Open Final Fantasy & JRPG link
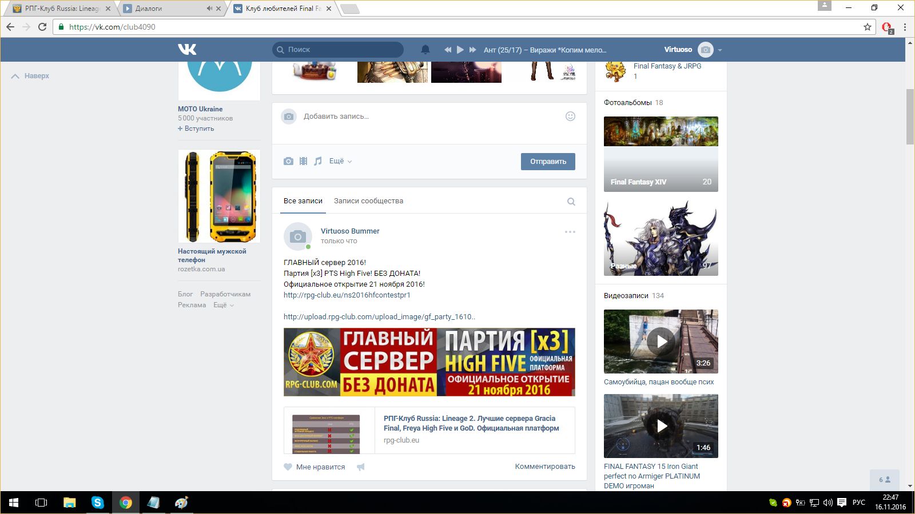Viewport: 915px width, 514px height. coord(667,66)
